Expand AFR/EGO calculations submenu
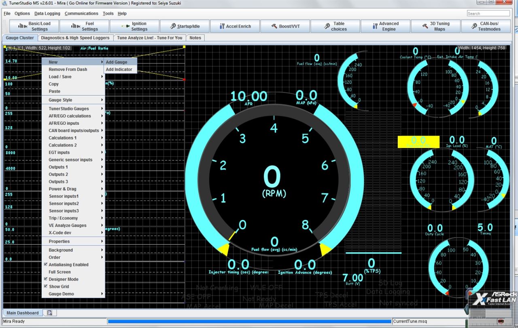Screen dimensions: 518x328 pyautogui.click(x=73, y=116)
